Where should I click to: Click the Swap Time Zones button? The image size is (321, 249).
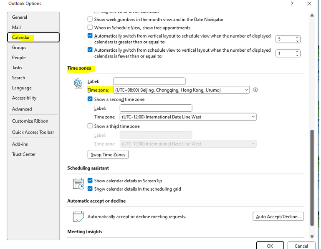point(108,154)
